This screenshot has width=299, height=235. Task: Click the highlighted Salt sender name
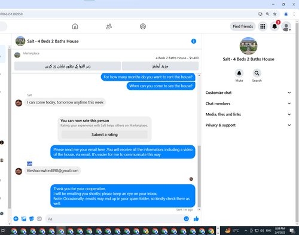click(29, 164)
